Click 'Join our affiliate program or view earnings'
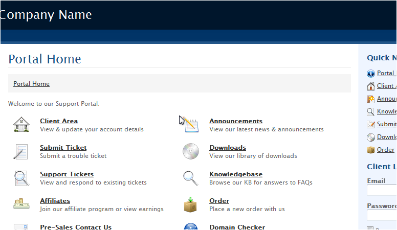Viewport: 397px width, 230px height. pyautogui.click(x=101, y=209)
